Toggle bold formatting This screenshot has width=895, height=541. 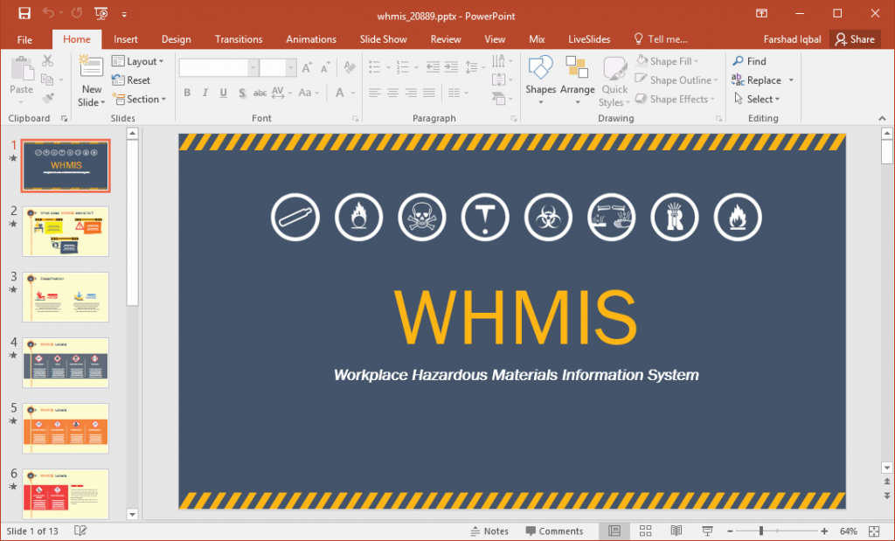click(x=187, y=92)
